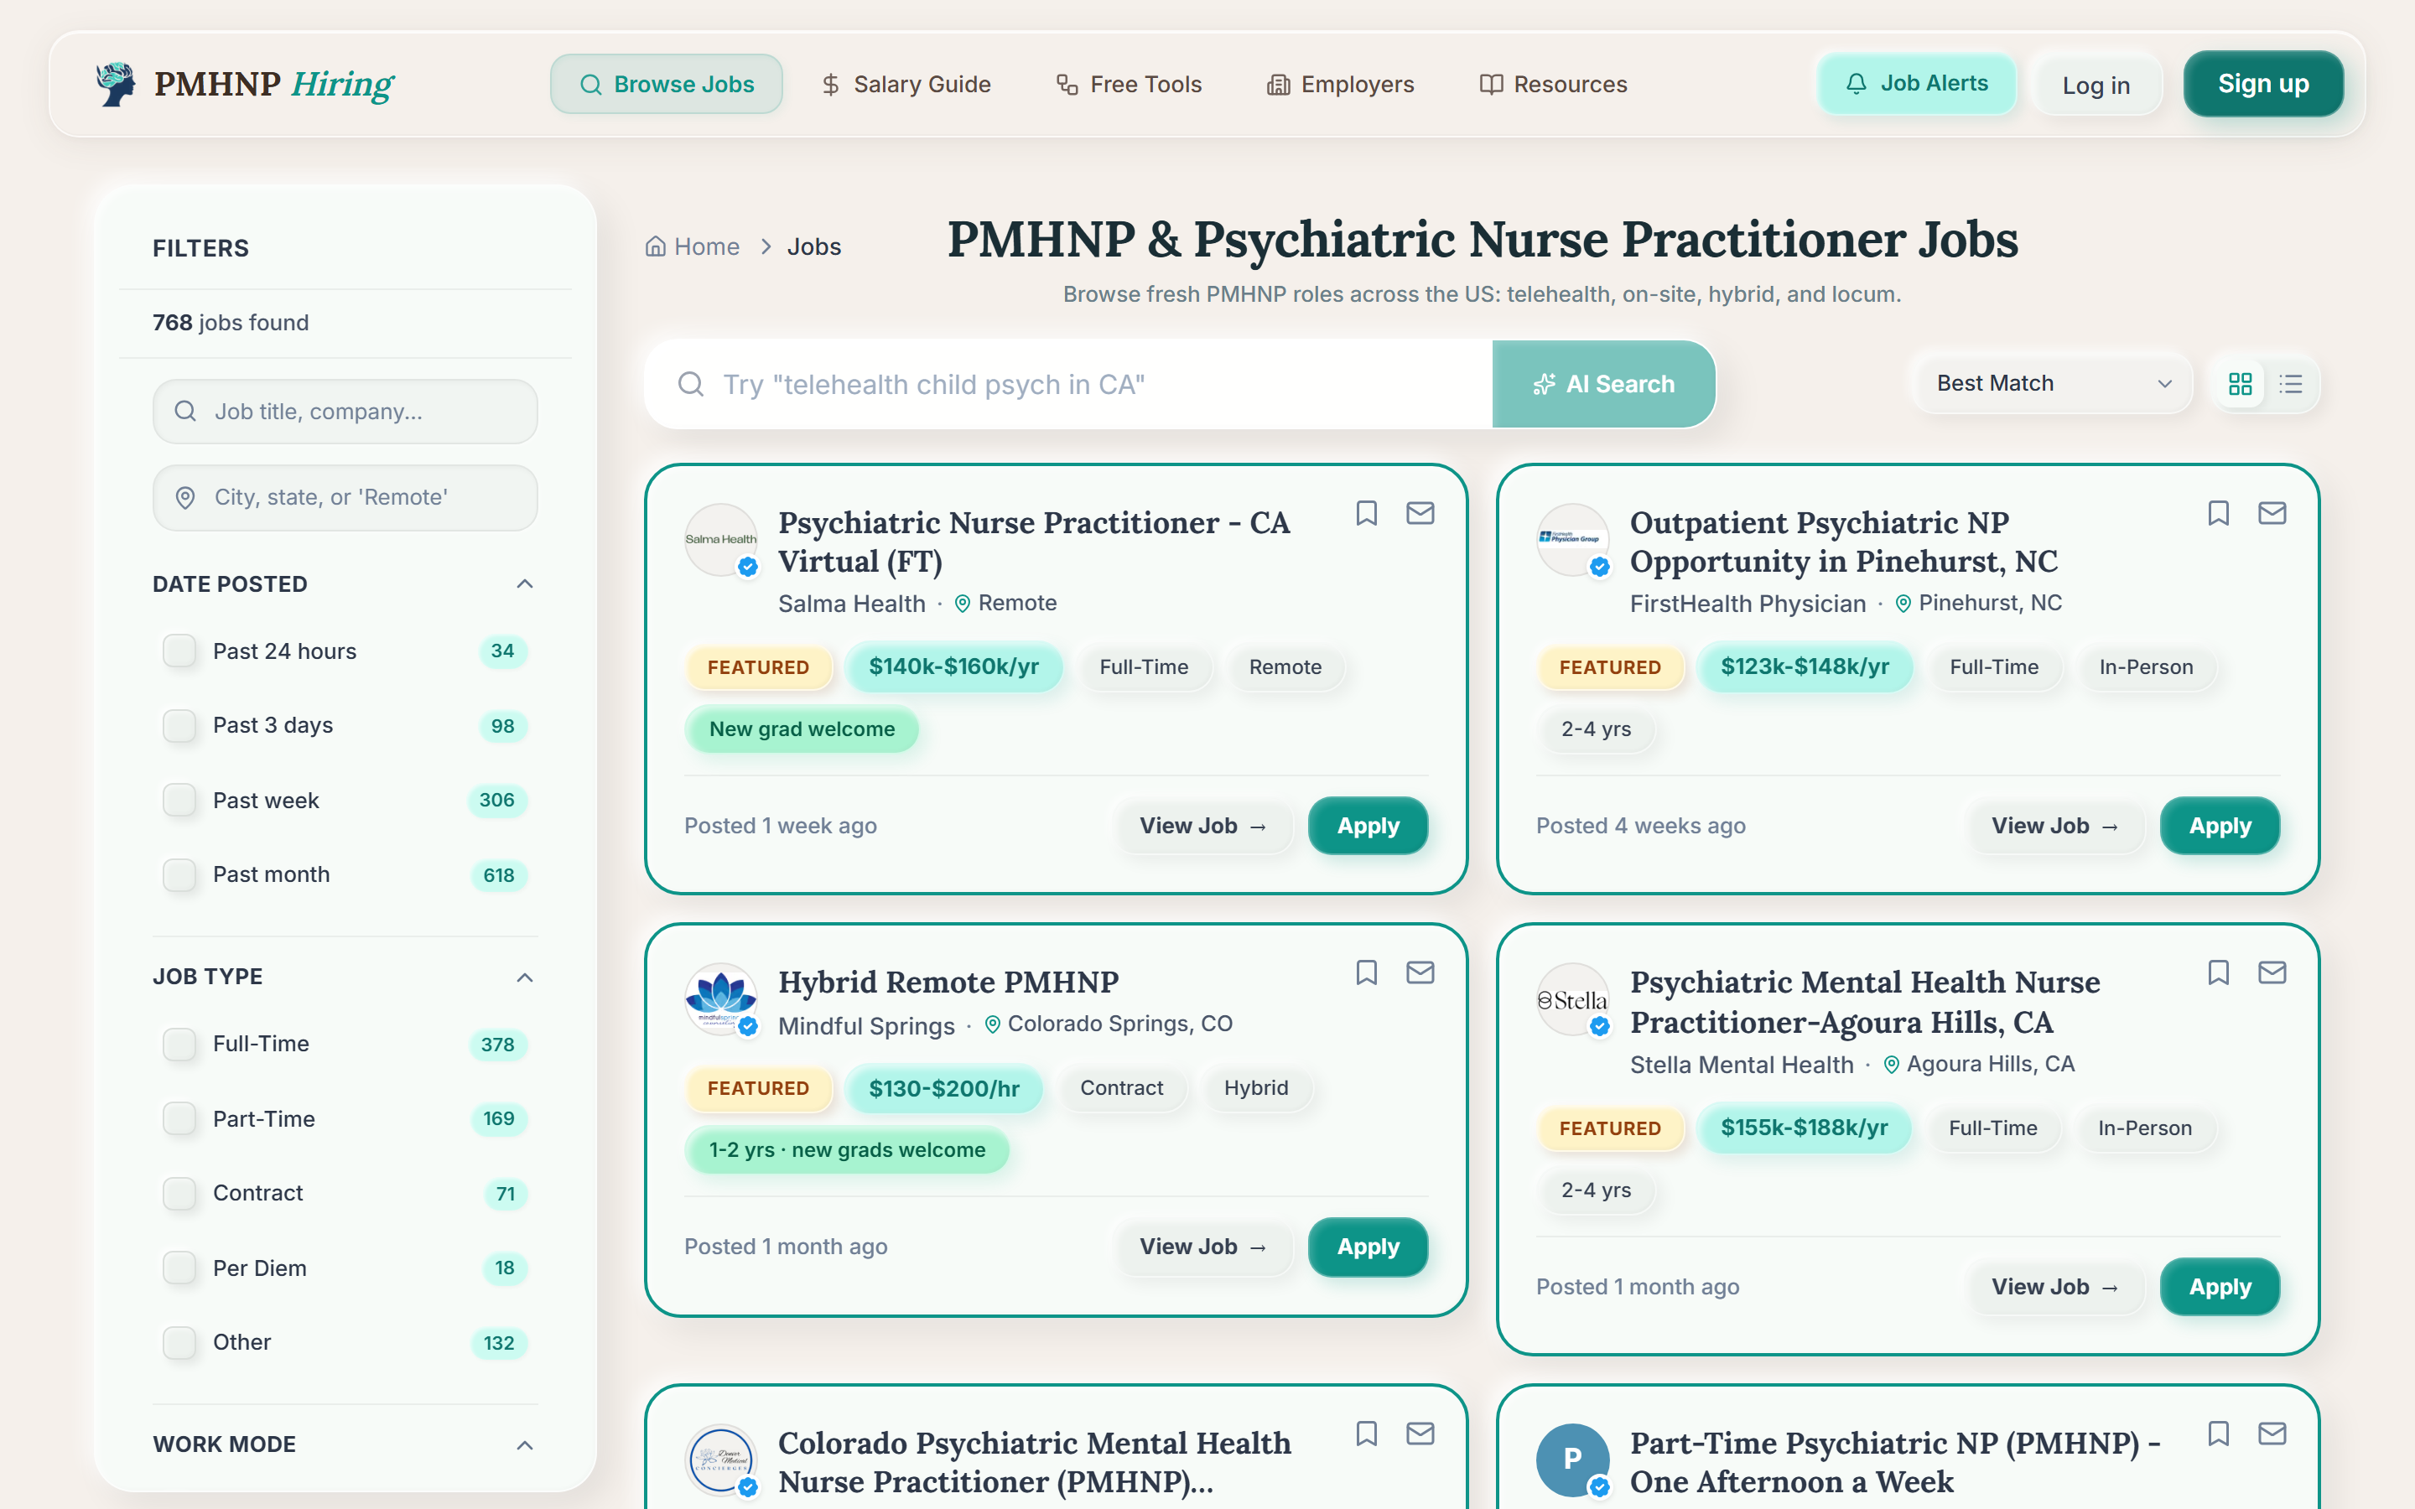The image size is (2415, 1509).
Task: Open the Resources nav item
Action: [x=1553, y=84]
